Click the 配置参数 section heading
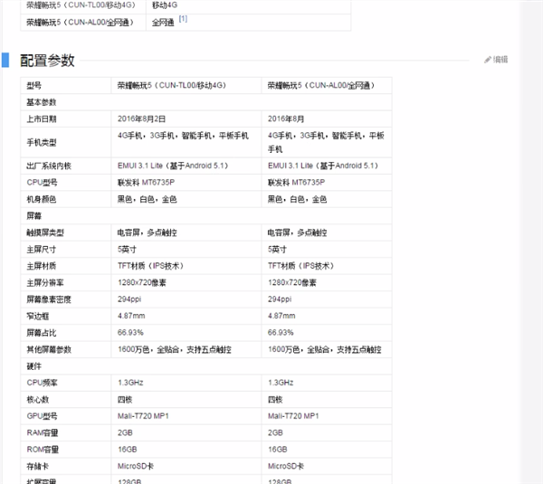 click(47, 61)
